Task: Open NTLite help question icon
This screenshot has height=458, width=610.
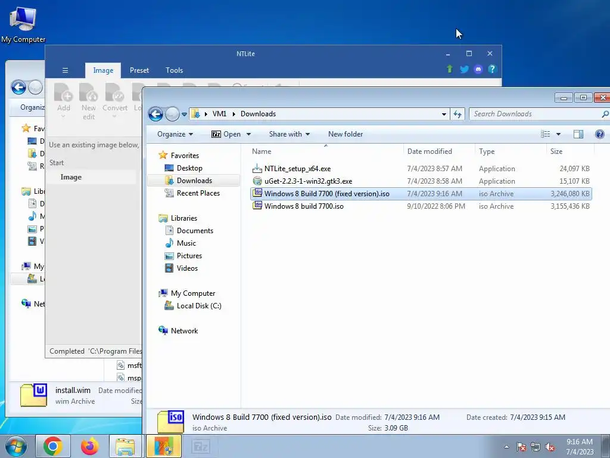Action: tap(492, 69)
